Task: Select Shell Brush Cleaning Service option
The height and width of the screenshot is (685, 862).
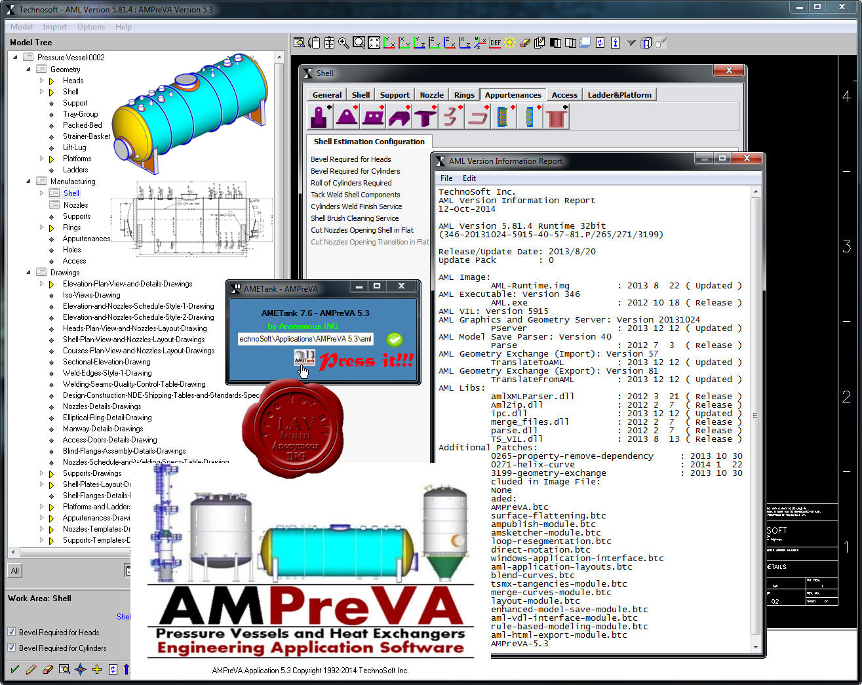Action: 355,218
